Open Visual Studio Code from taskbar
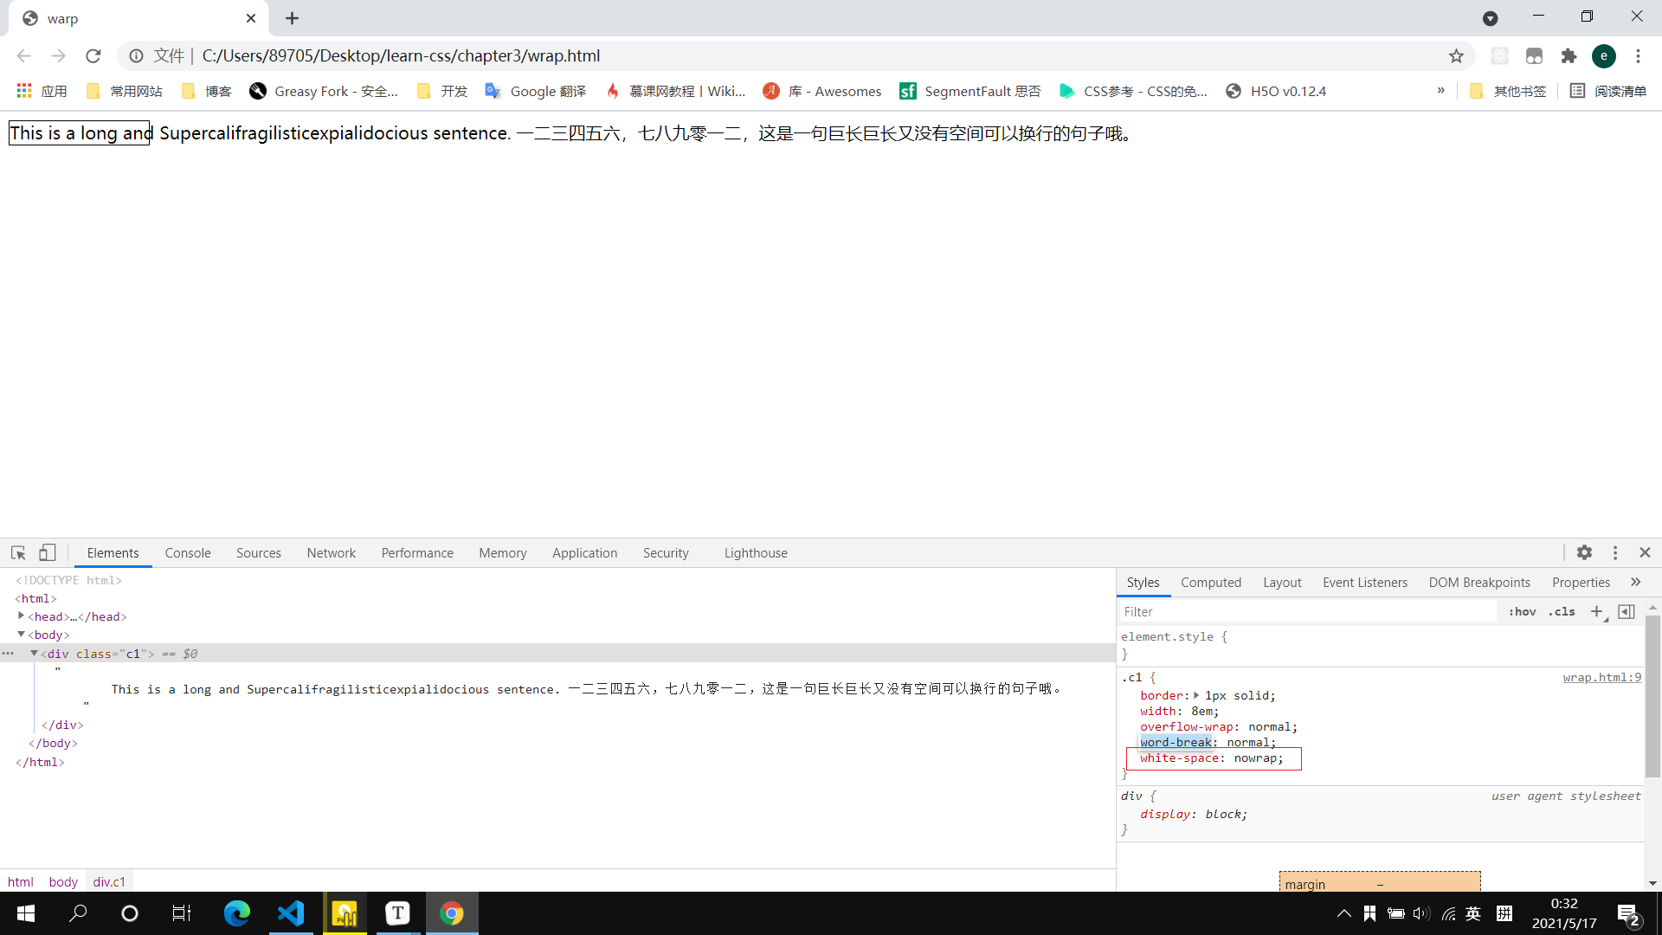 pos(291,913)
